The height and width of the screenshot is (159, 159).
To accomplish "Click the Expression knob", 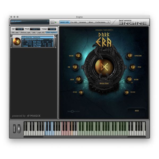I will click(130, 56).
